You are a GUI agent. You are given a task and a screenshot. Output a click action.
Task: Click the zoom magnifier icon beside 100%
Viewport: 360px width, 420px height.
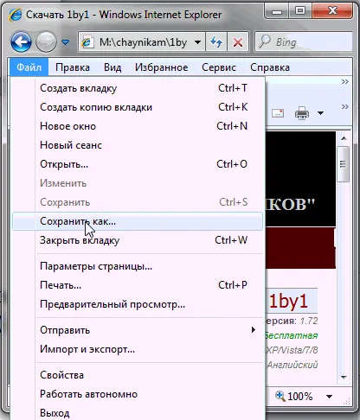[x=280, y=396]
